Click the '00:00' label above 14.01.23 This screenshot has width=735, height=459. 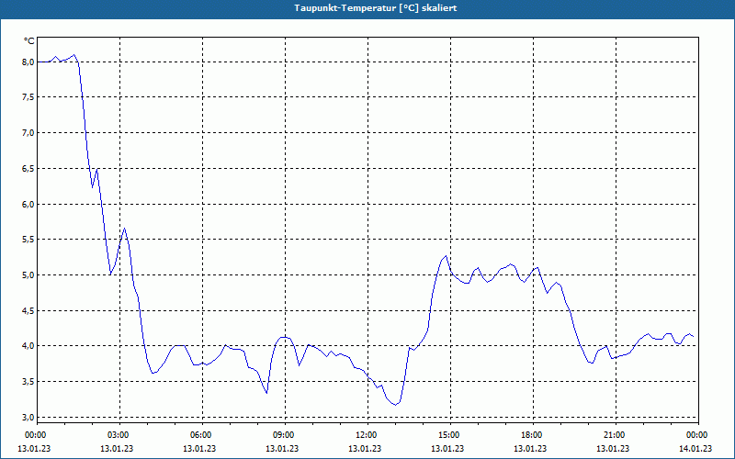[x=697, y=435]
